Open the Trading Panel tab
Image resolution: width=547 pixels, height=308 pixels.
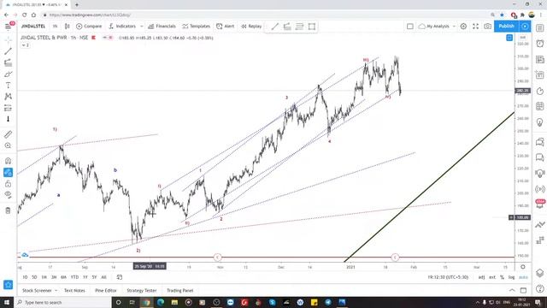coord(180,291)
